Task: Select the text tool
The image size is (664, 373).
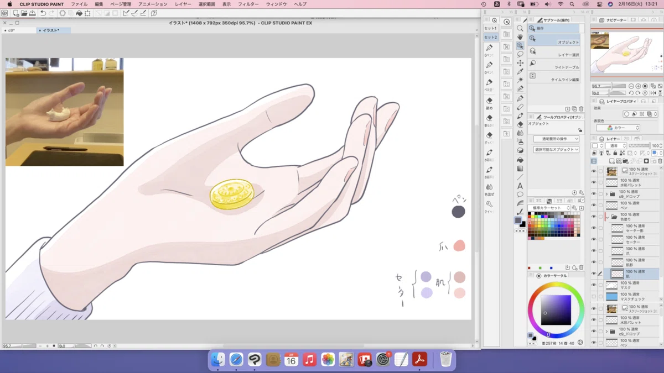Action: (x=520, y=186)
